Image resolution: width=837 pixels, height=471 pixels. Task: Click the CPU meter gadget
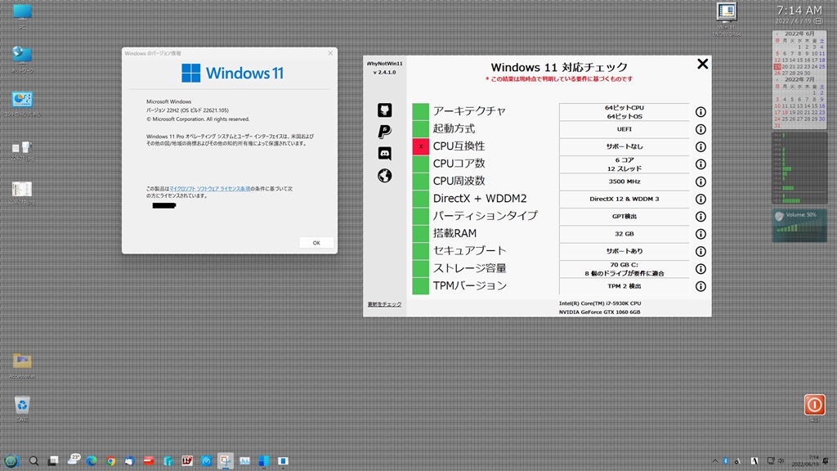pos(799,168)
